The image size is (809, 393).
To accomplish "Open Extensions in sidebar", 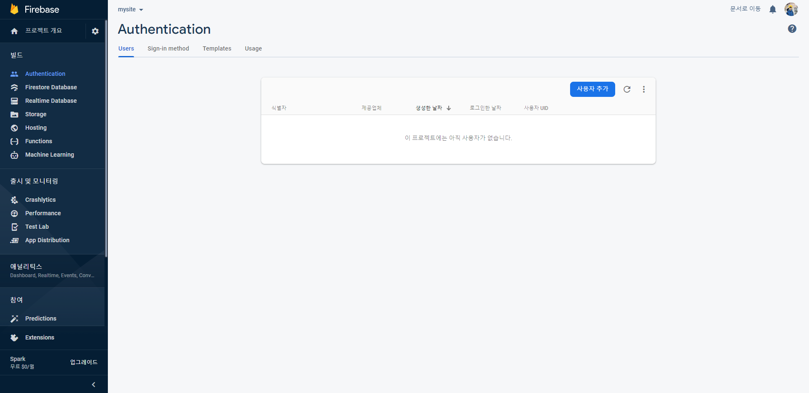I will tap(40, 337).
